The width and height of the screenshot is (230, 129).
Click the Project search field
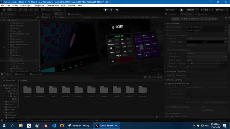pos(117,77)
